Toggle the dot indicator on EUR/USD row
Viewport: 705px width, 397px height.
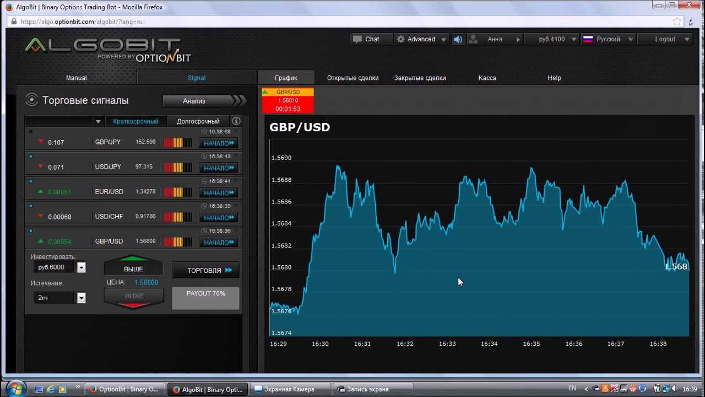click(31, 181)
